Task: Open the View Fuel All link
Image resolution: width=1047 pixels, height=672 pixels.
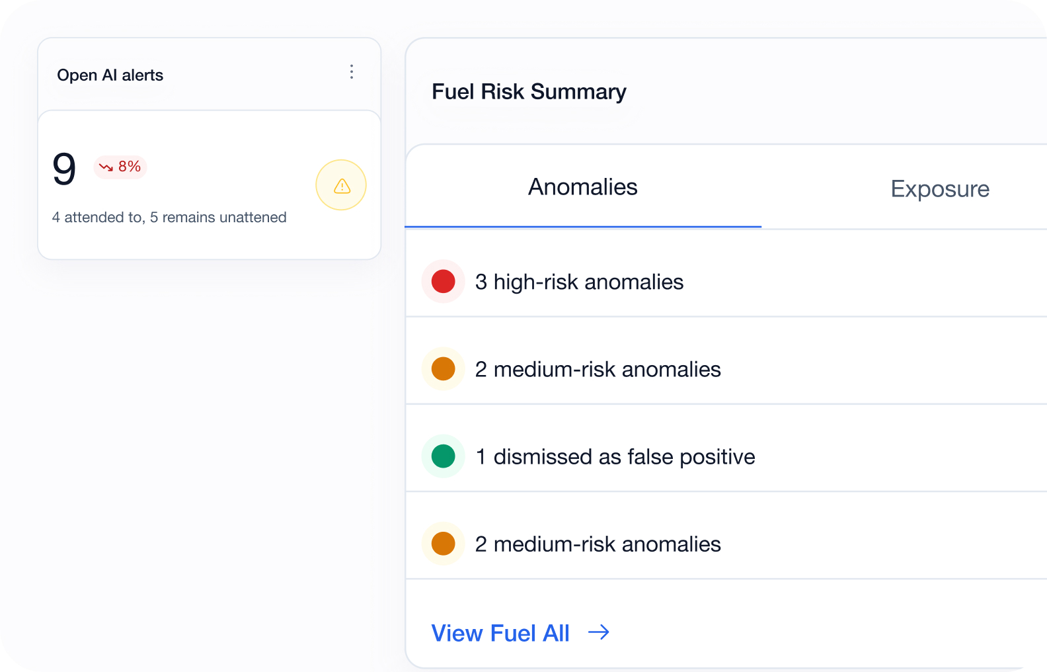Action: click(500, 633)
